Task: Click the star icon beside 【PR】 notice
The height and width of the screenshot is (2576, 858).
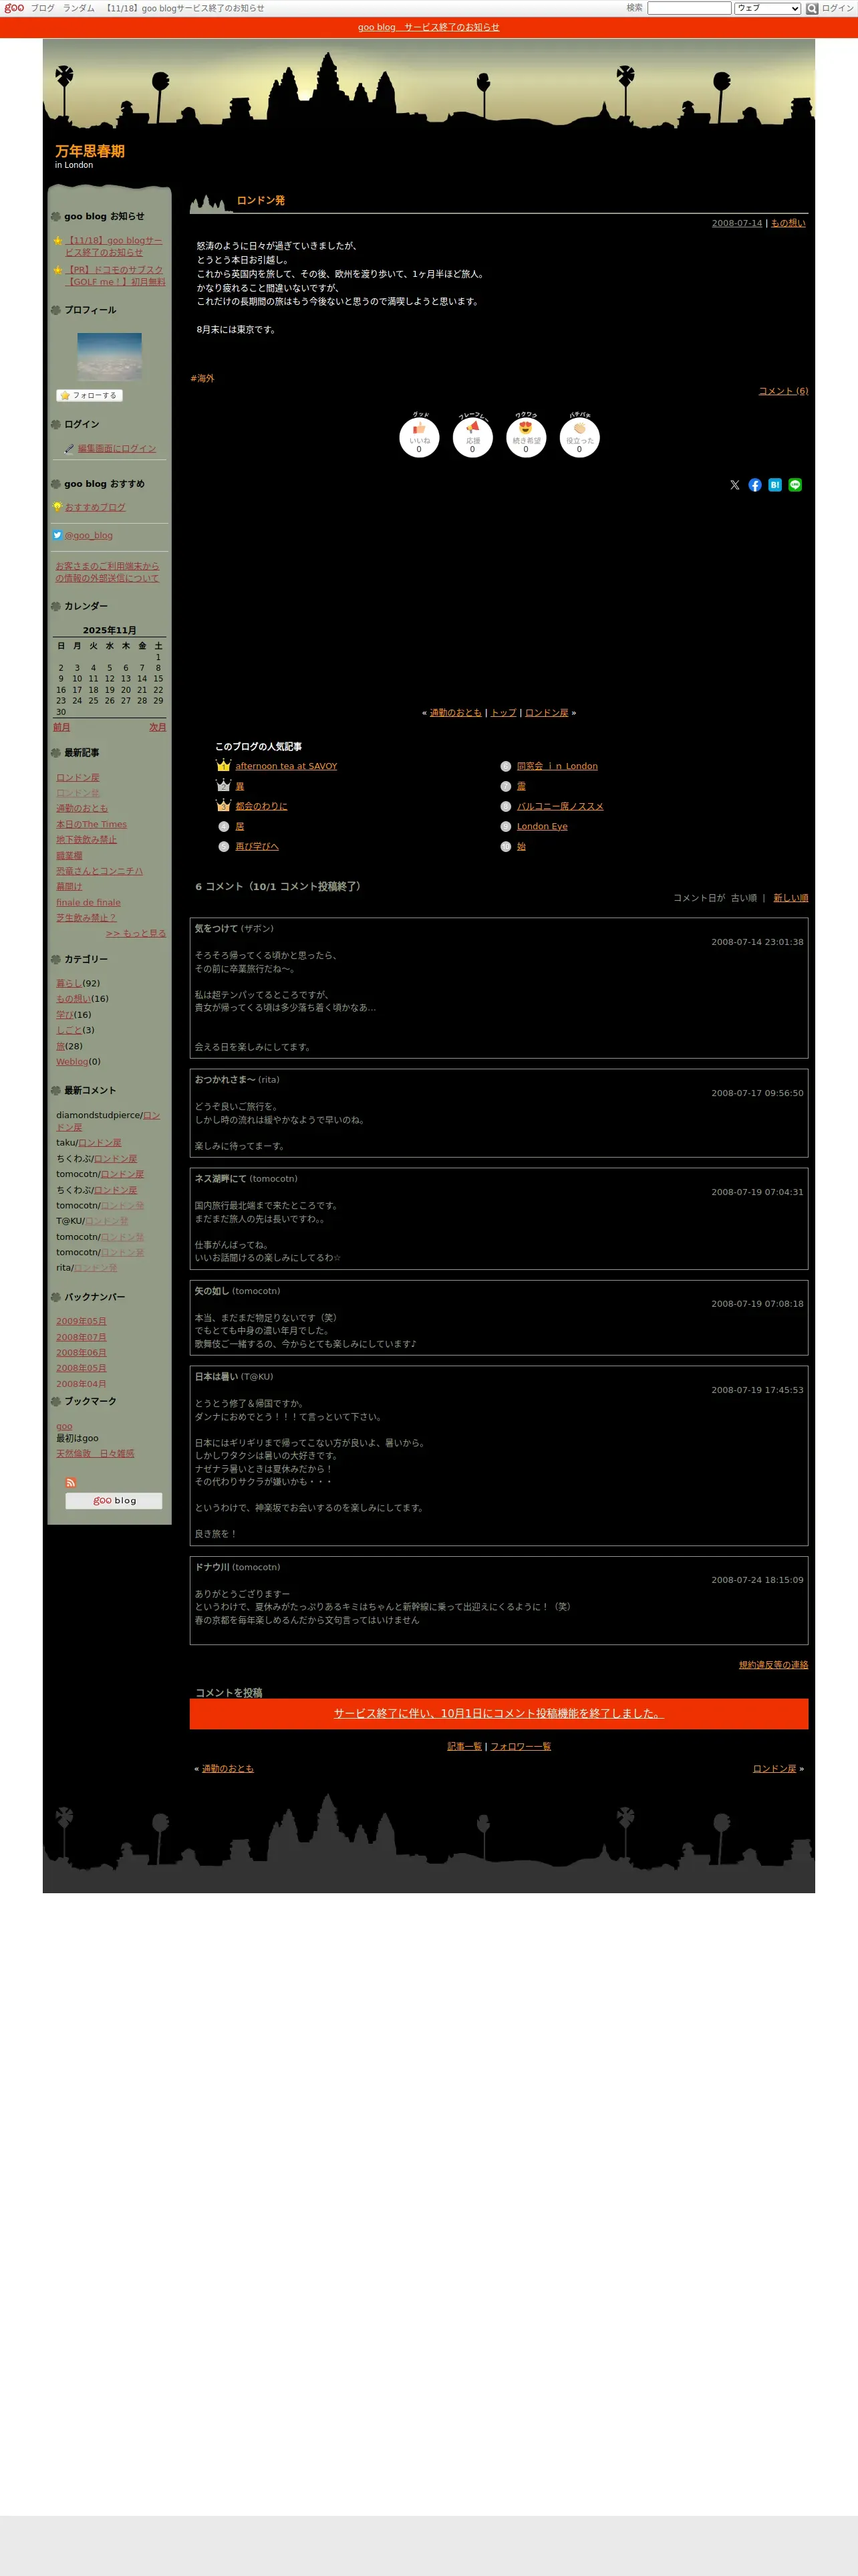Action: (x=58, y=270)
